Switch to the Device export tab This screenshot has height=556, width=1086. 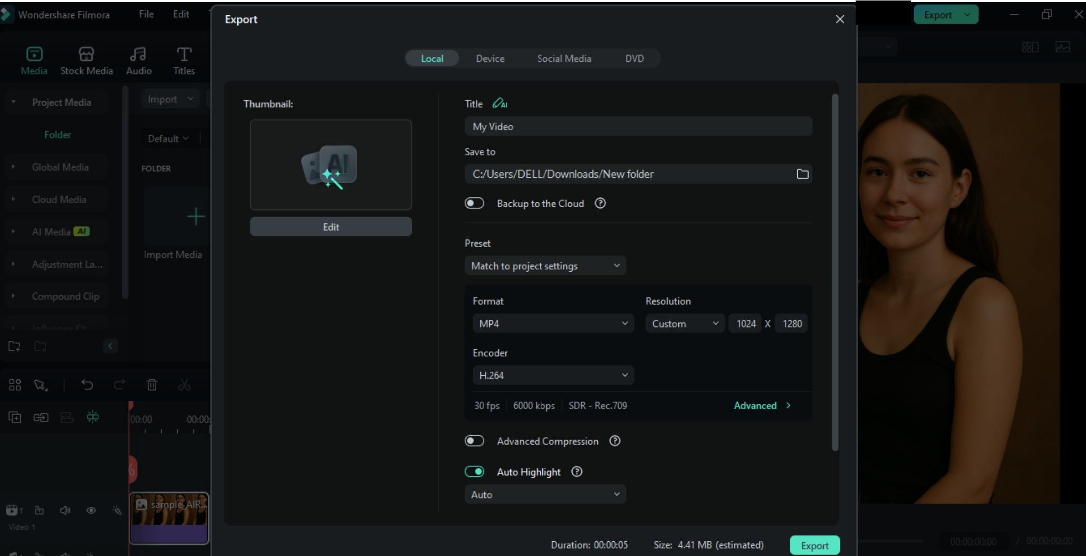click(490, 58)
